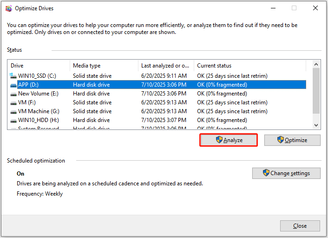Click the drive list scrollbar thumb

(316, 91)
